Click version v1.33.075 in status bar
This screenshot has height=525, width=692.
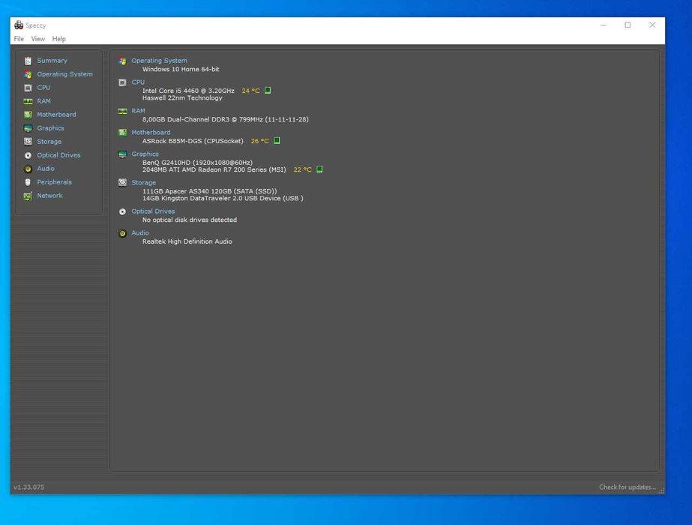point(29,487)
